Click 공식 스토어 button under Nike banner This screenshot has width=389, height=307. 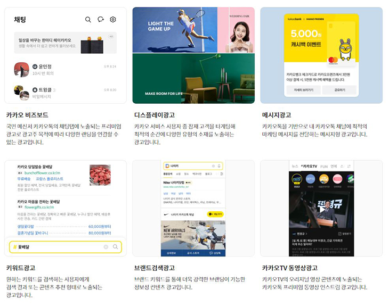point(193,253)
